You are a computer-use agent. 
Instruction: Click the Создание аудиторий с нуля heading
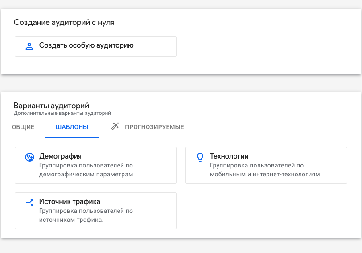click(64, 22)
